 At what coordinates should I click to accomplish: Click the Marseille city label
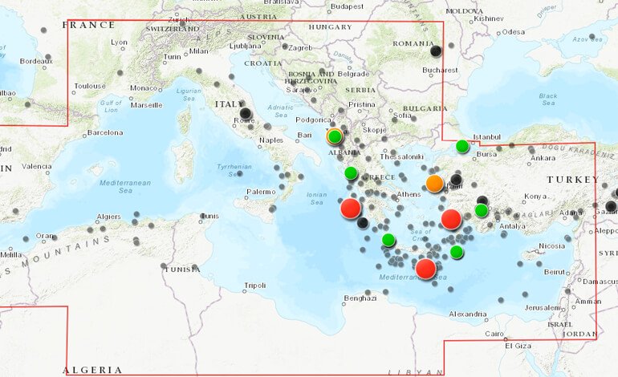click(146, 105)
